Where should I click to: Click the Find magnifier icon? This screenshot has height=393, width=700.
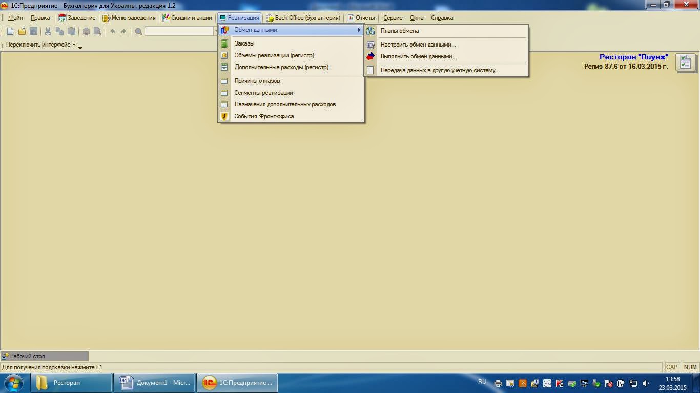138,31
